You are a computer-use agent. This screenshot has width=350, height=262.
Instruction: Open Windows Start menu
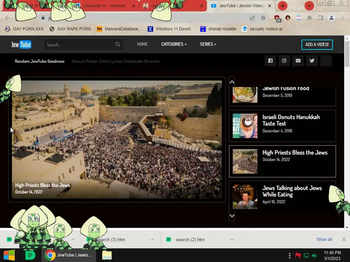point(9,255)
